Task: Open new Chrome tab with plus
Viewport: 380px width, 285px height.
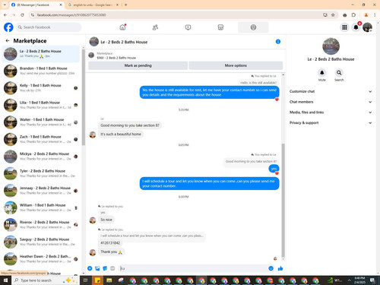Action: 125,5
